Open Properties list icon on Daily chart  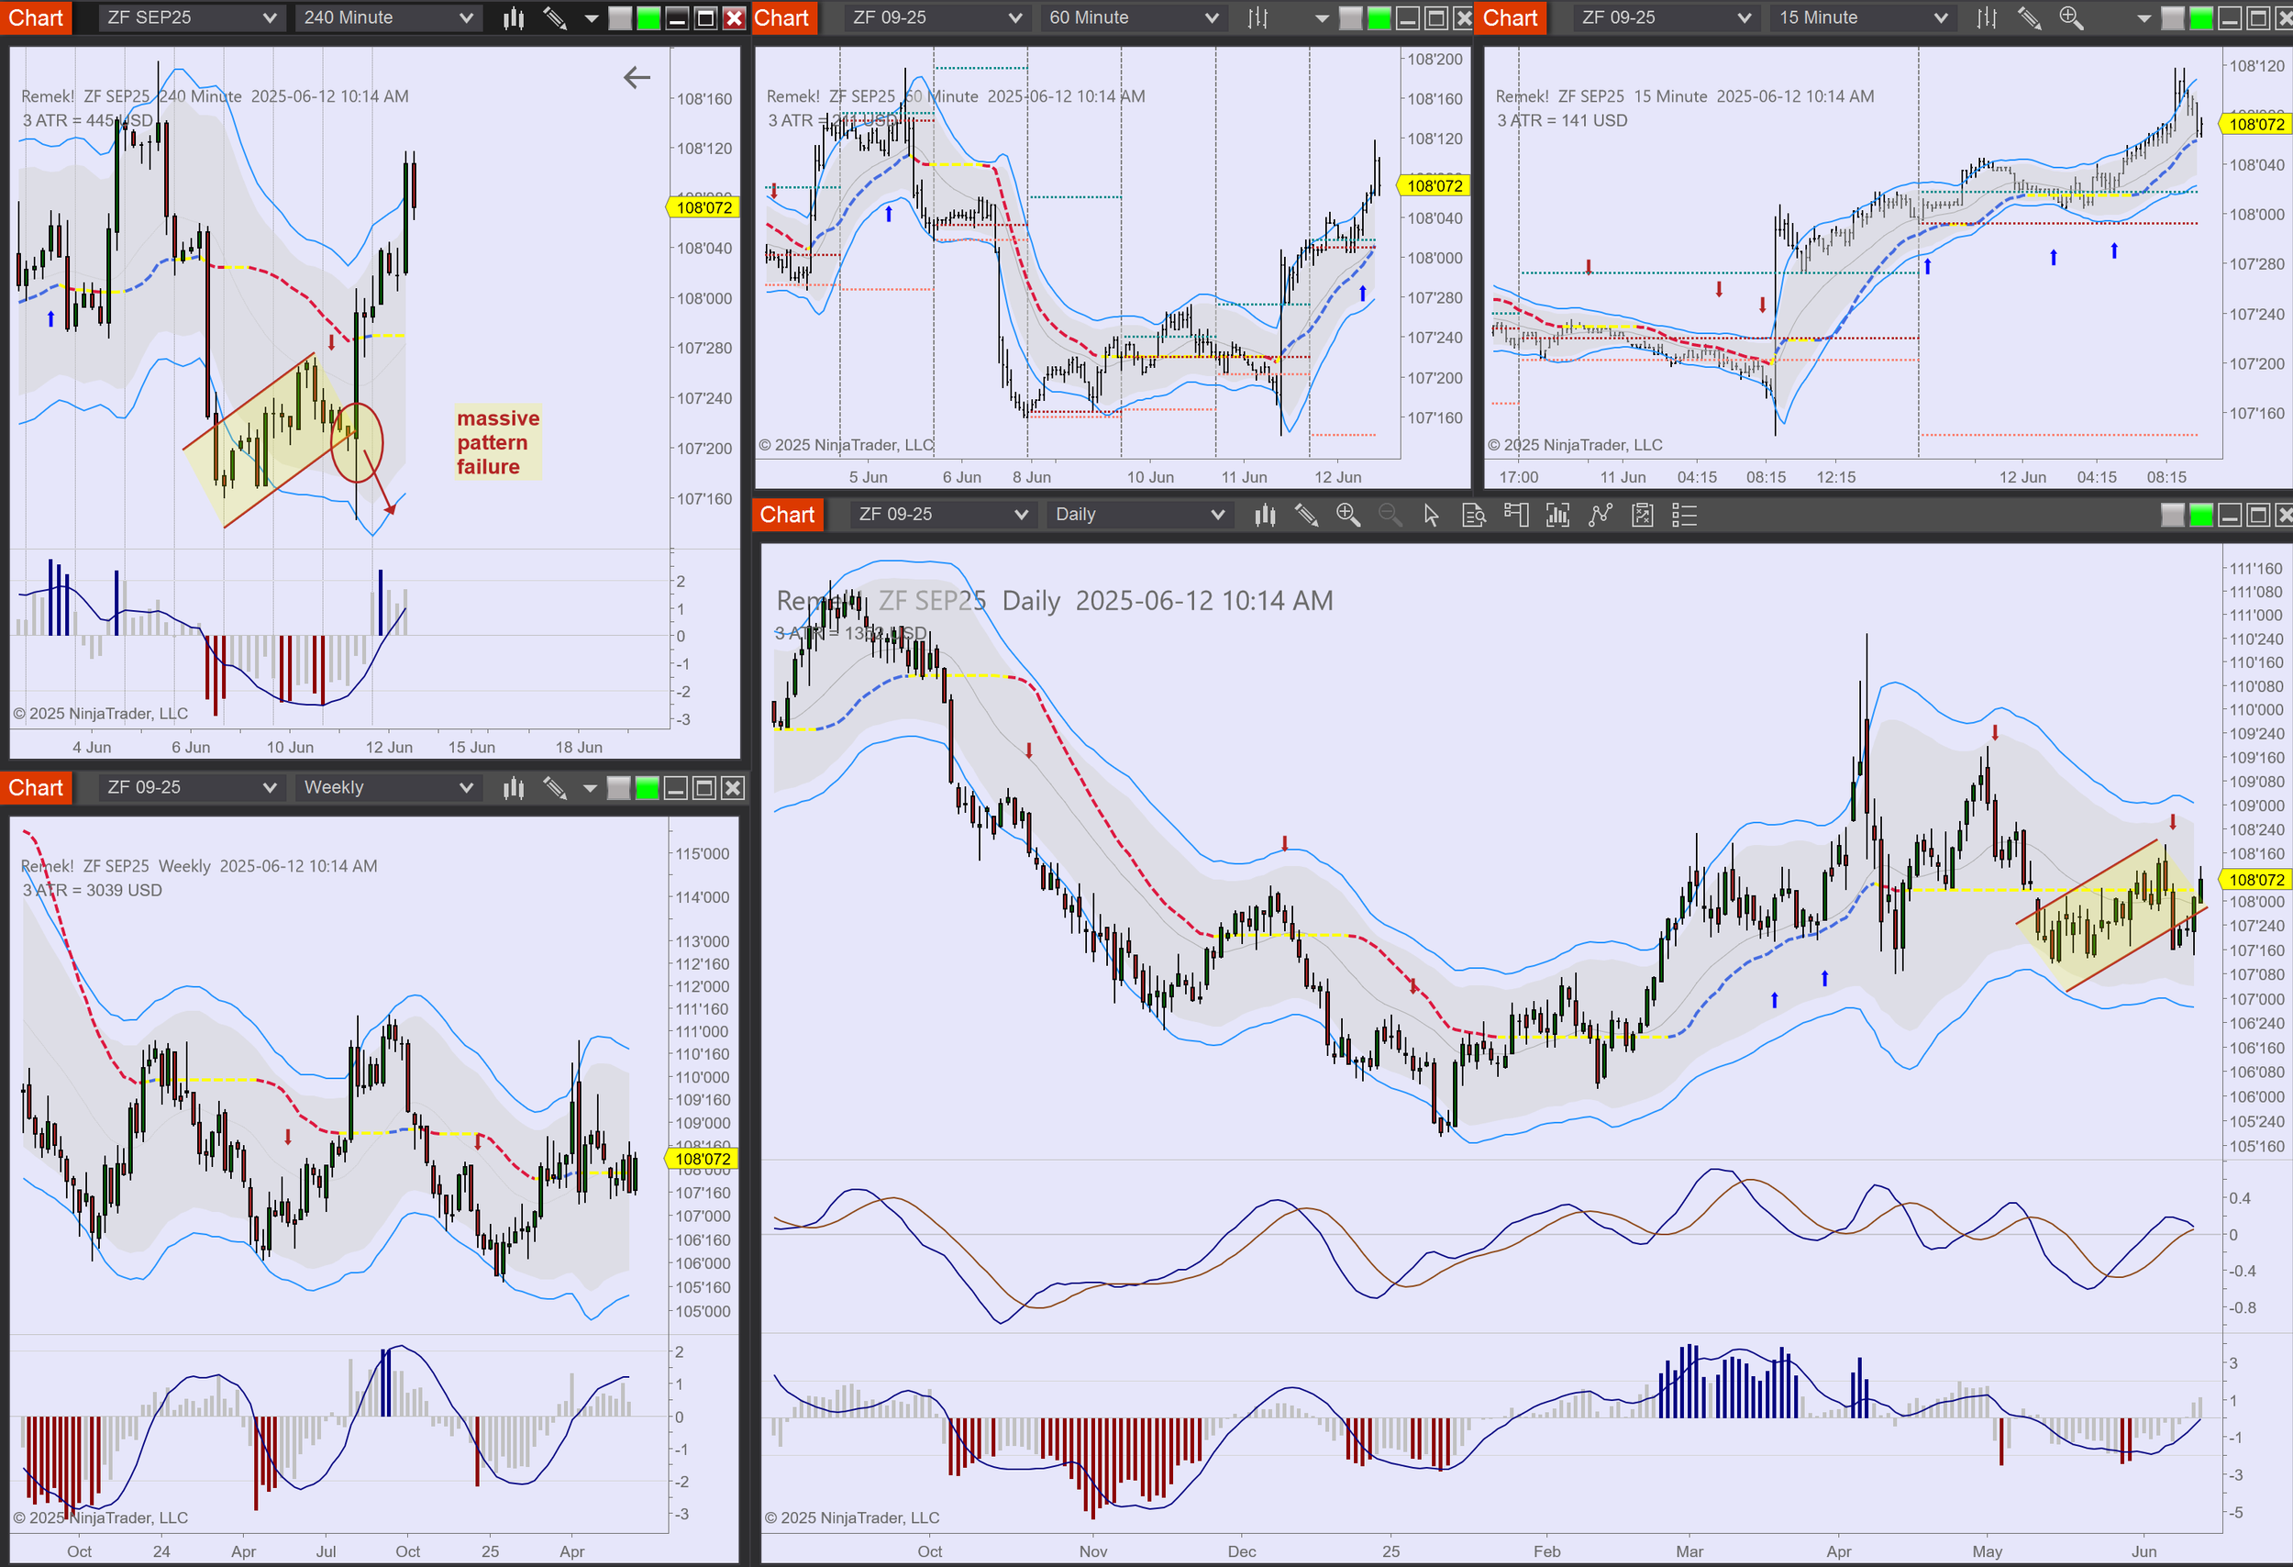click(x=1684, y=515)
